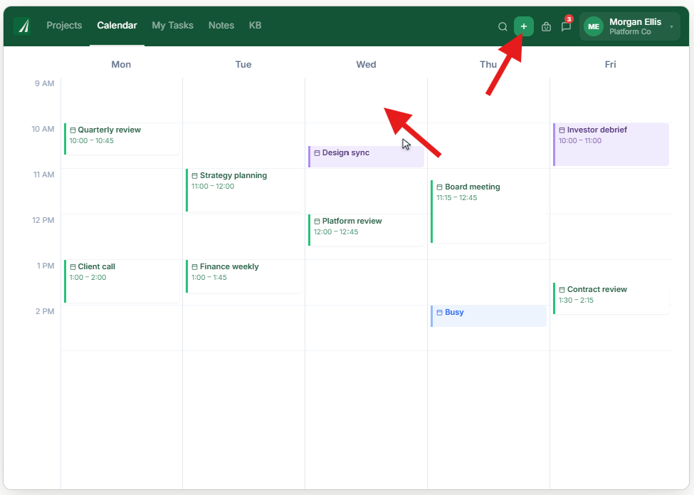The image size is (694, 495).
Task: Click the calendar icon on Investor debrief
Action: click(x=562, y=130)
